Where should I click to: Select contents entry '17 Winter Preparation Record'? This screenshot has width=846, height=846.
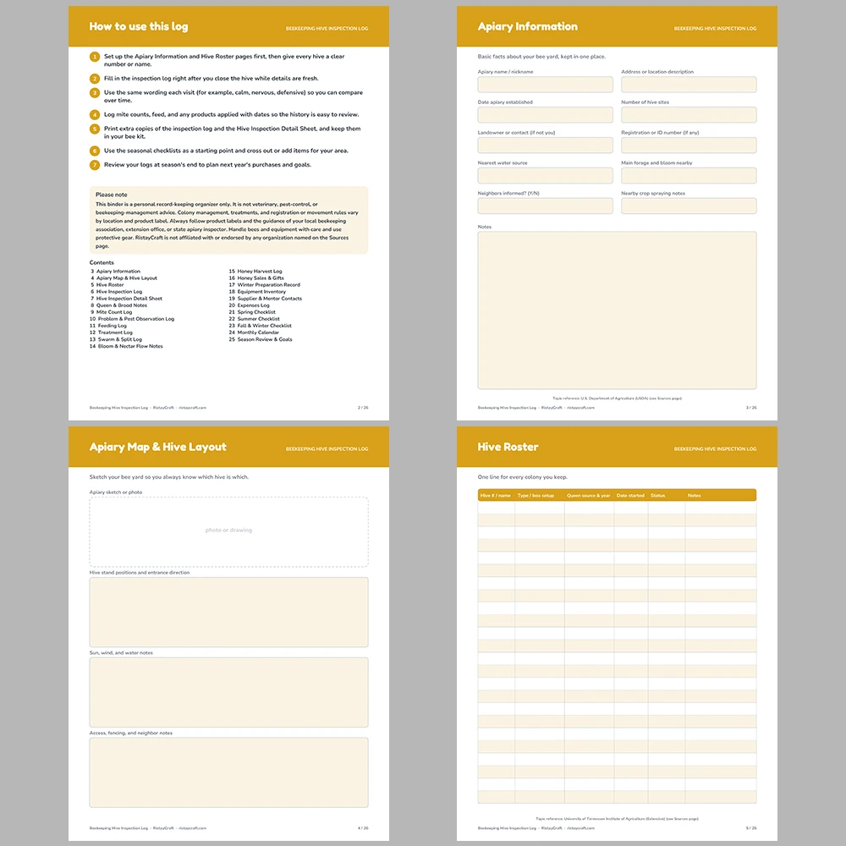click(x=264, y=285)
